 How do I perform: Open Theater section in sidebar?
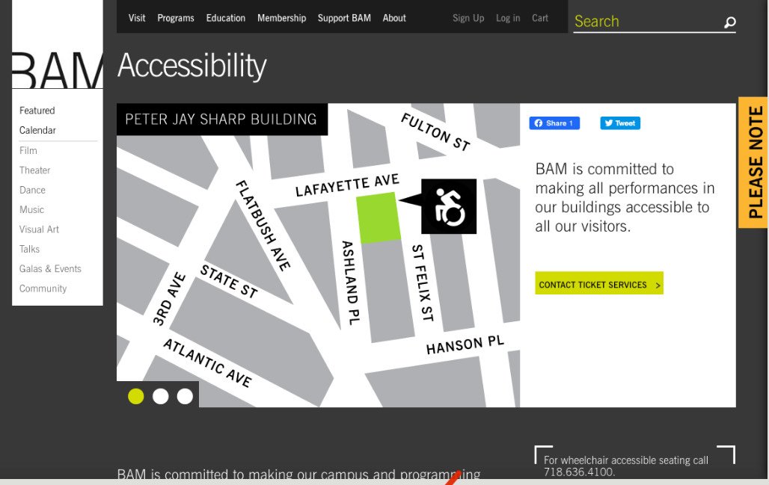point(35,170)
